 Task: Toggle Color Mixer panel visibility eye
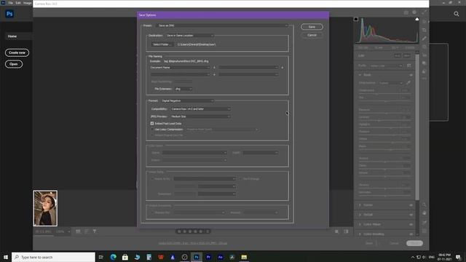coord(411,224)
